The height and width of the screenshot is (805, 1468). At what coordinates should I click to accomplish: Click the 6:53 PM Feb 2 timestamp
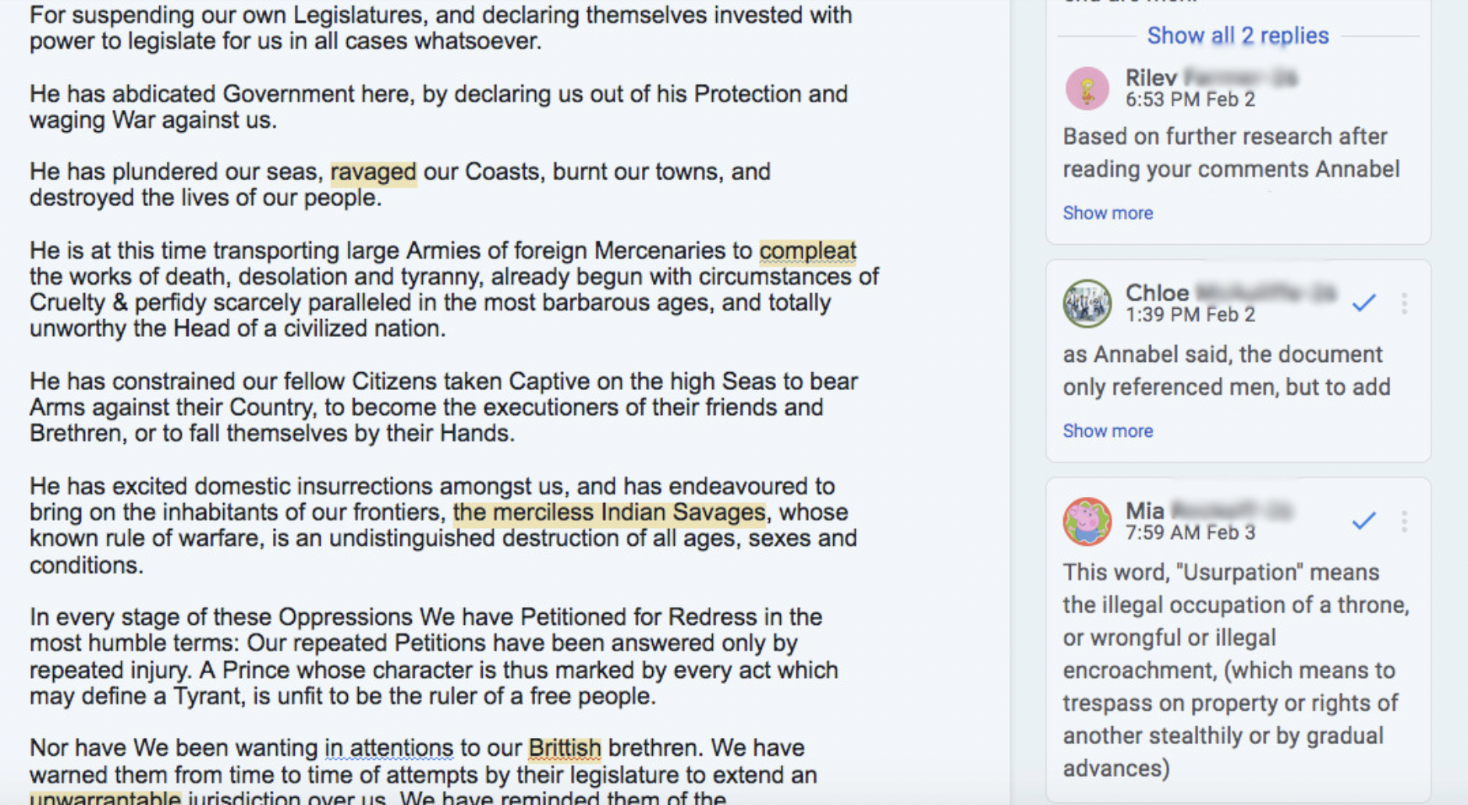click(x=1190, y=100)
